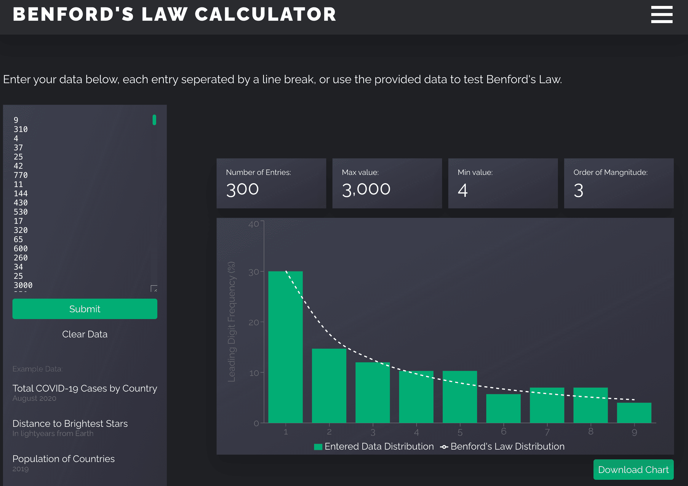Click the y-axis label 30
This screenshot has height=486, width=688.
(x=254, y=272)
